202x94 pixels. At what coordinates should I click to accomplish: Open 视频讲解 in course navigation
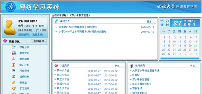point(24,77)
